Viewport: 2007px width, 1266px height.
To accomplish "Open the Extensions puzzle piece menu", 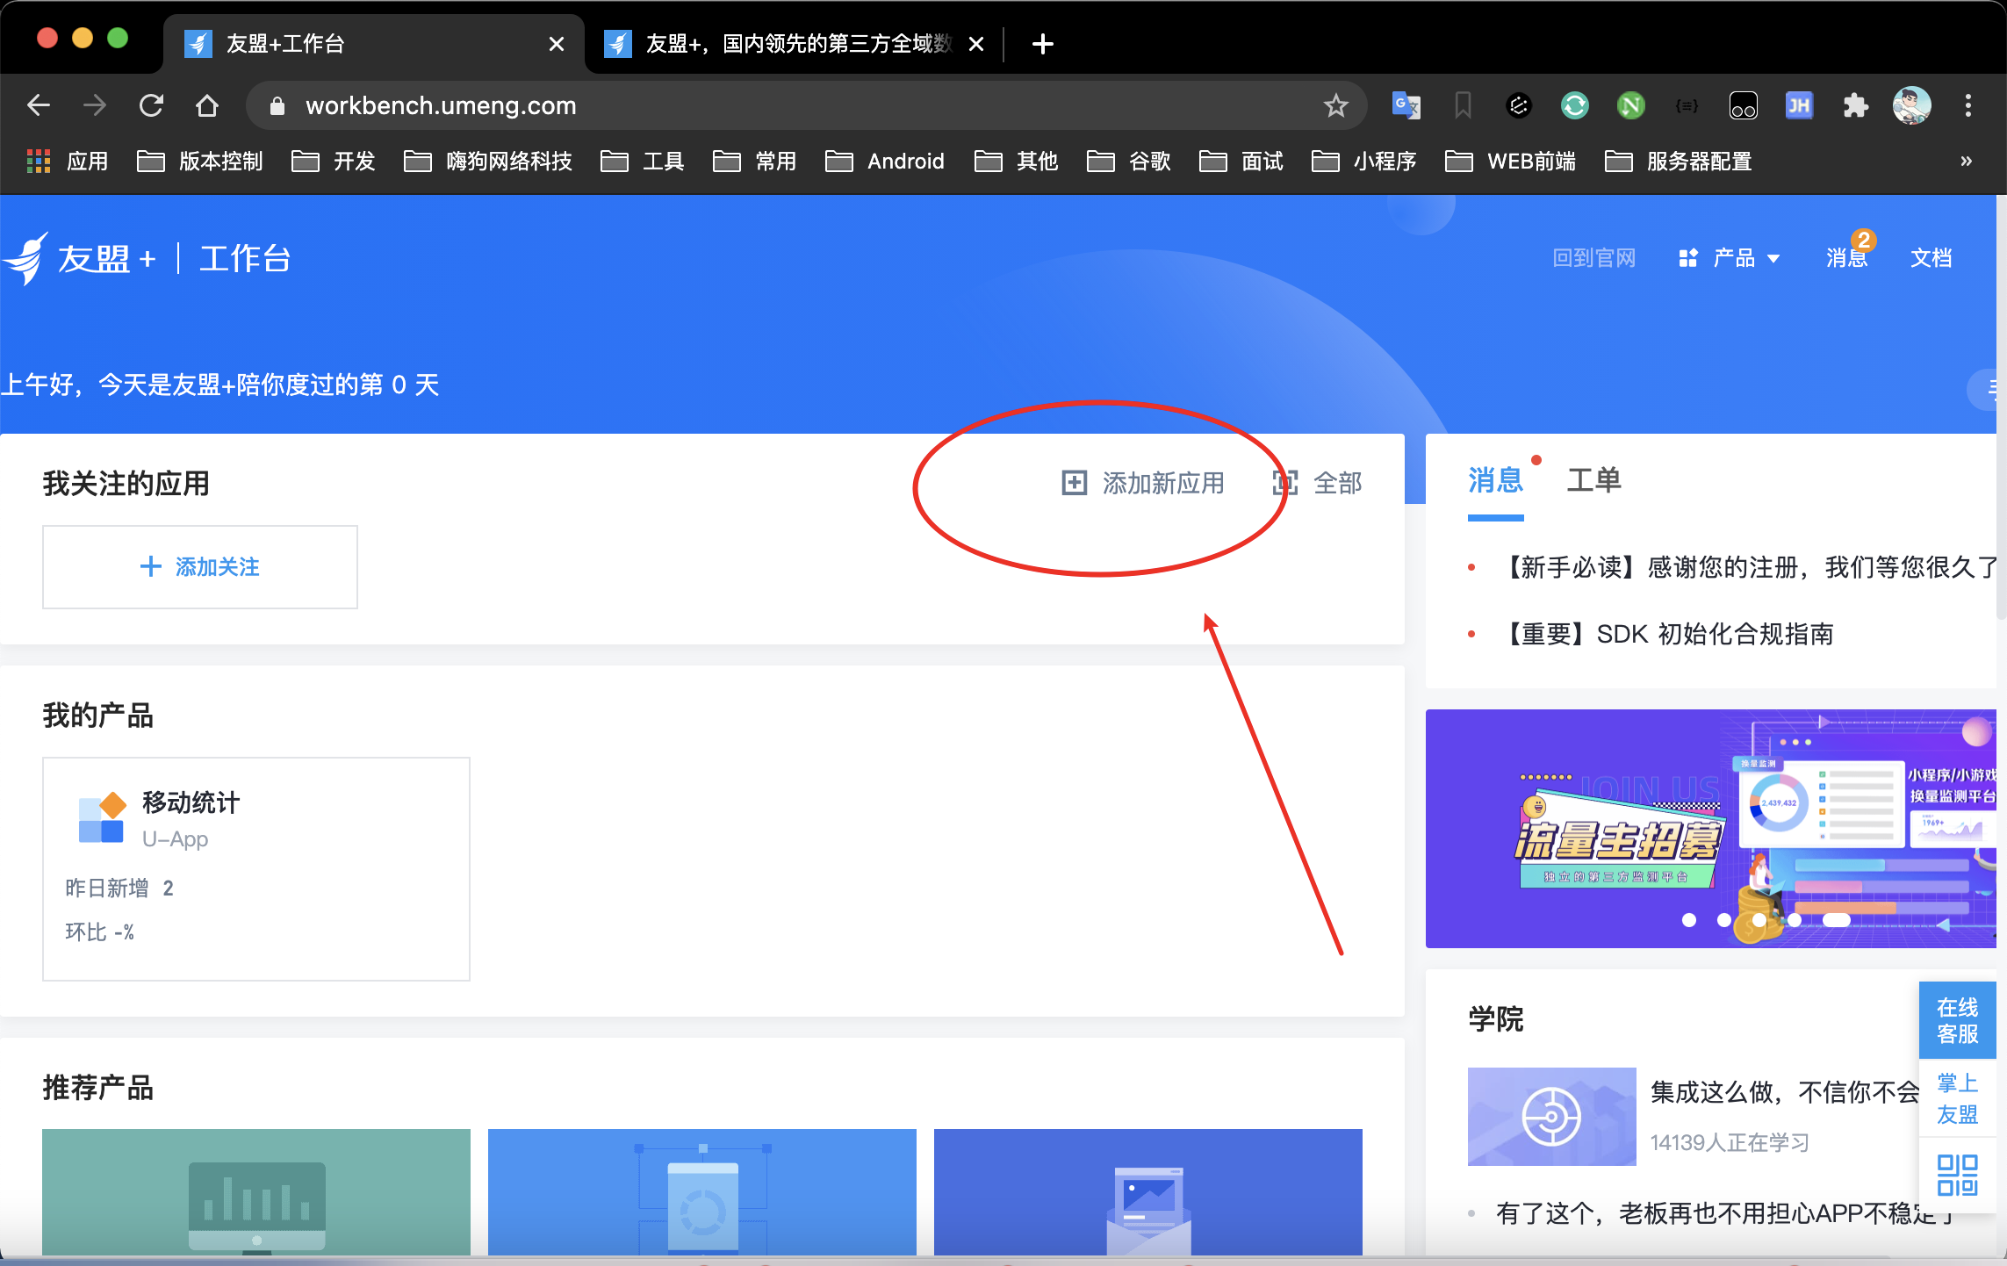I will pos(1856,105).
